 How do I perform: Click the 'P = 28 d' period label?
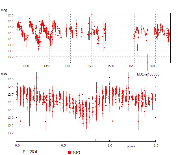[x=30, y=152]
